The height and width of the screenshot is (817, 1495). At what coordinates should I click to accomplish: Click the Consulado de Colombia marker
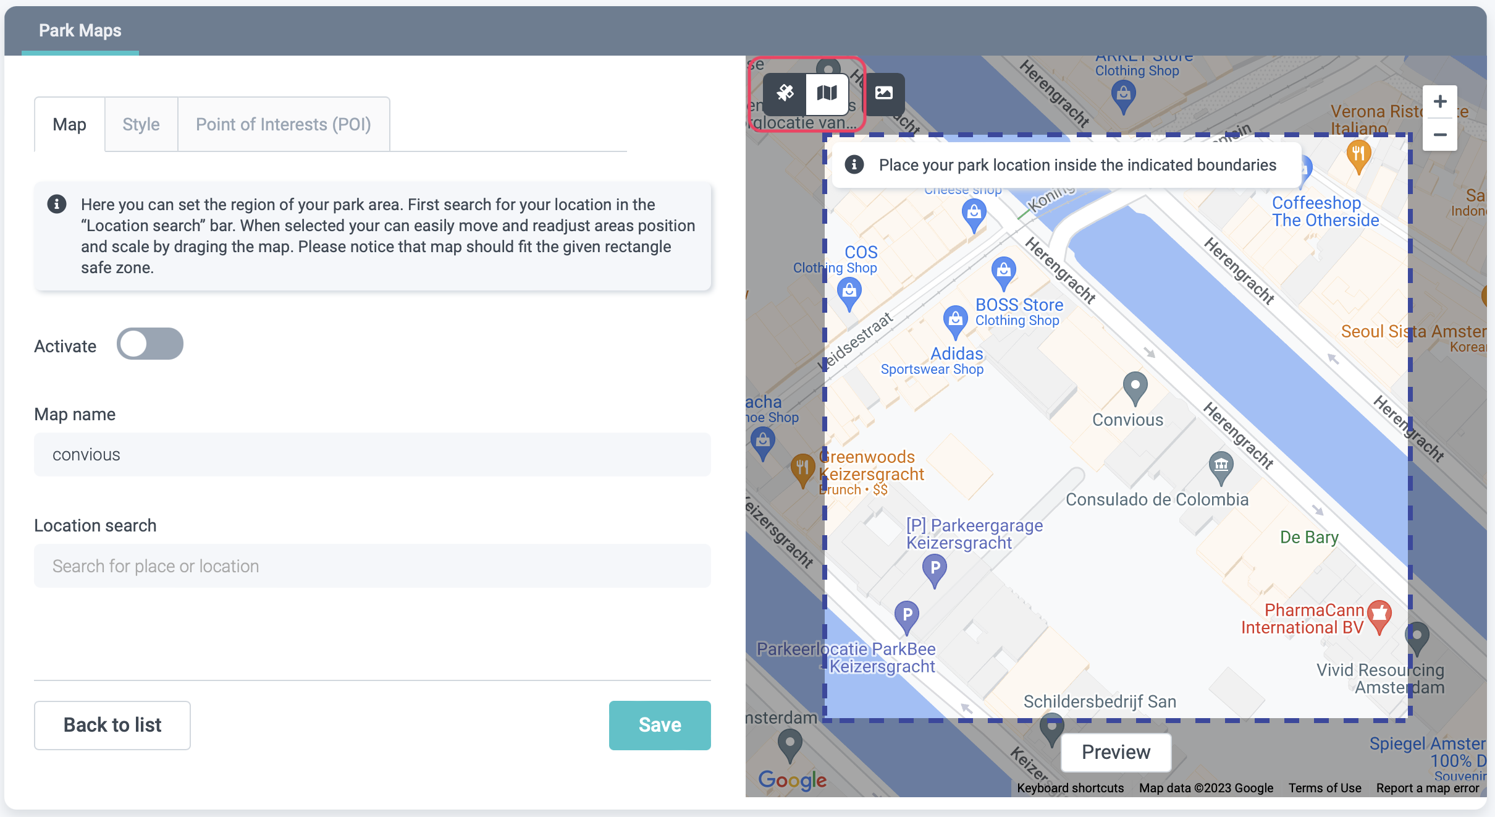[1221, 468]
